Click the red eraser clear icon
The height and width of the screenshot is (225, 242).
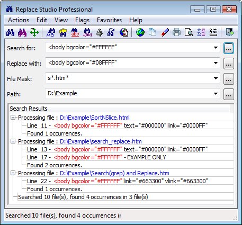165,32
